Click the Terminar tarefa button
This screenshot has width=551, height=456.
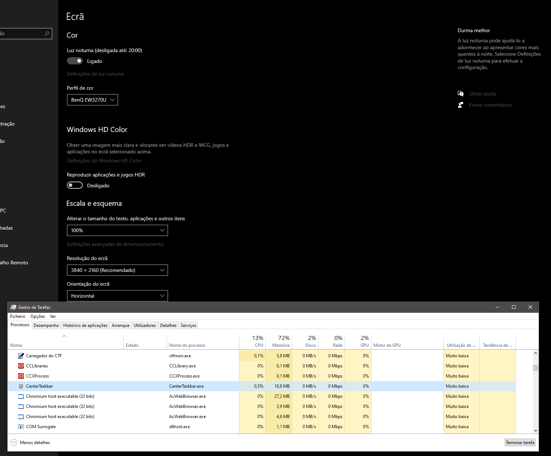(520, 442)
